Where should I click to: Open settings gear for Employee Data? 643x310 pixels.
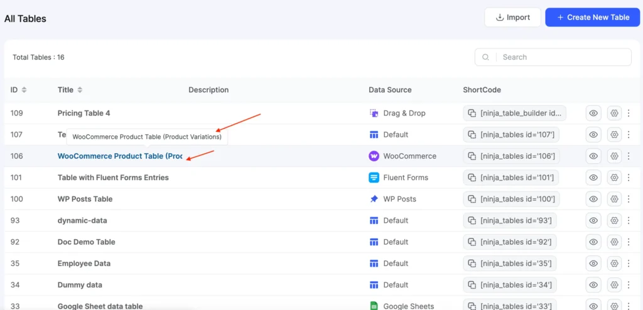(x=614, y=264)
